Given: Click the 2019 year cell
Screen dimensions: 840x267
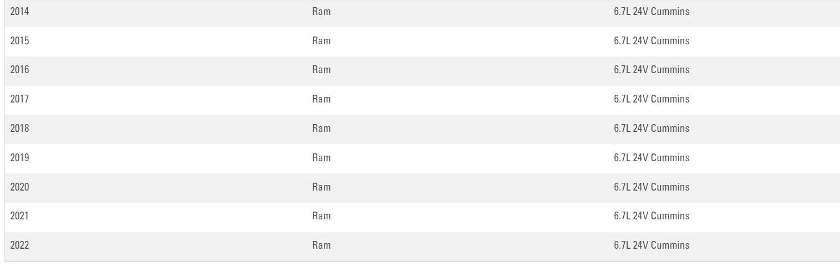Looking at the screenshot, I should (x=19, y=158).
